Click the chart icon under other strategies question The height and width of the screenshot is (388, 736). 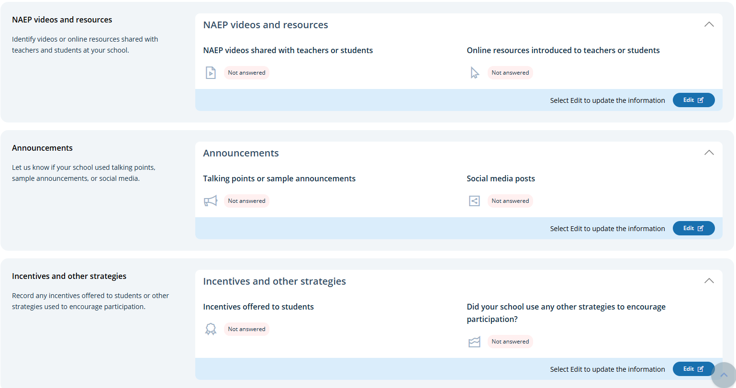tap(474, 342)
